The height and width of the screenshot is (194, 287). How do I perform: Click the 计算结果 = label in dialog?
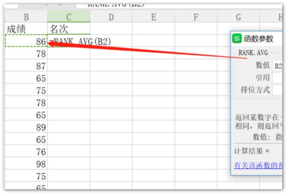click(x=252, y=151)
